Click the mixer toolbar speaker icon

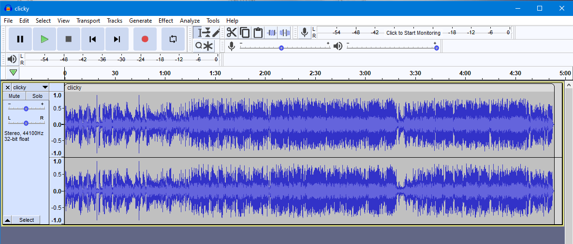click(338, 46)
